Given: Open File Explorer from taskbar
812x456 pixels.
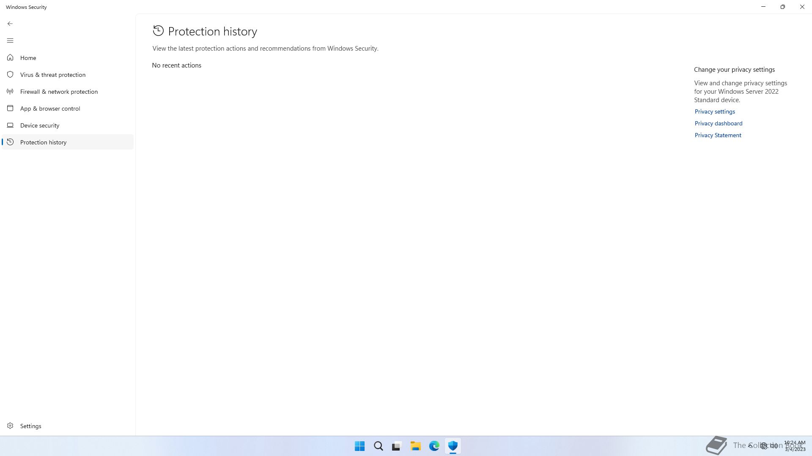Looking at the screenshot, I should (415, 446).
